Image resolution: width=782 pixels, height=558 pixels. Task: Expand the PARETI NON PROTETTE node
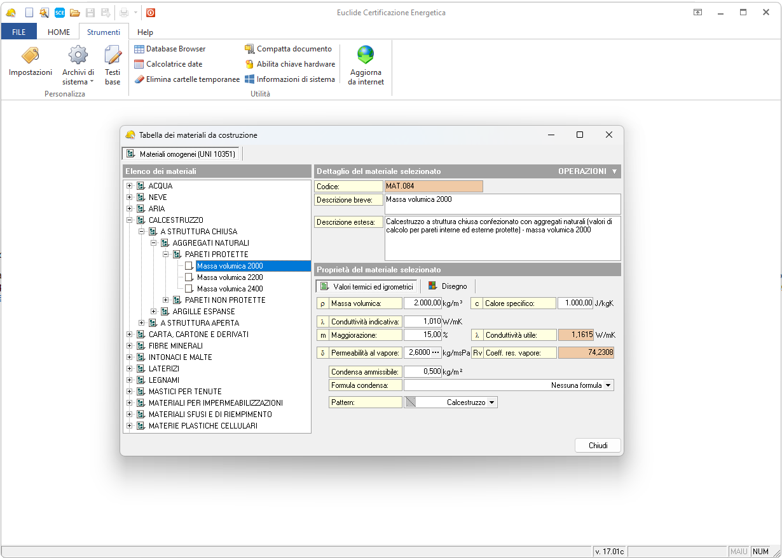166,300
